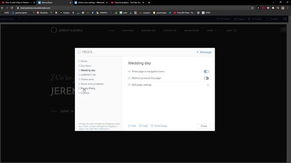Expand SEO page settings chevron
Screen dimensions: 291x163
[208, 85]
